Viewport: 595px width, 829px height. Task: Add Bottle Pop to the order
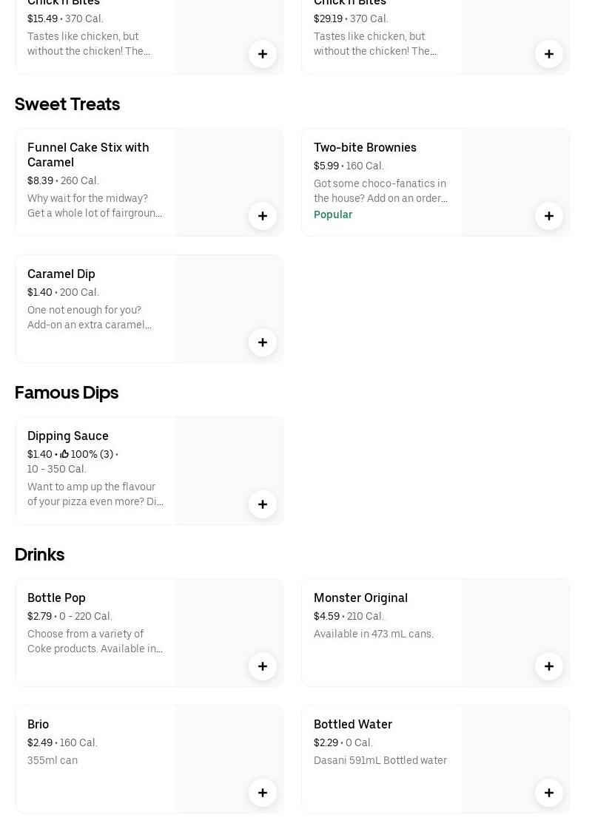click(x=263, y=666)
